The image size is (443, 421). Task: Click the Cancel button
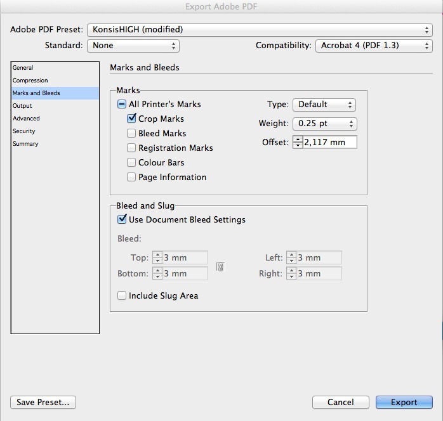340,402
